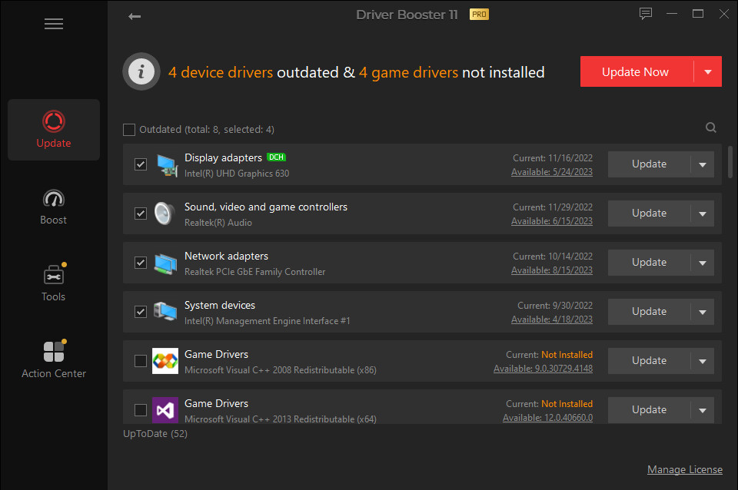Image resolution: width=738 pixels, height=490 pixels.
Task: Open dropdown next to Network adapters Update
Action: [702, 263]
